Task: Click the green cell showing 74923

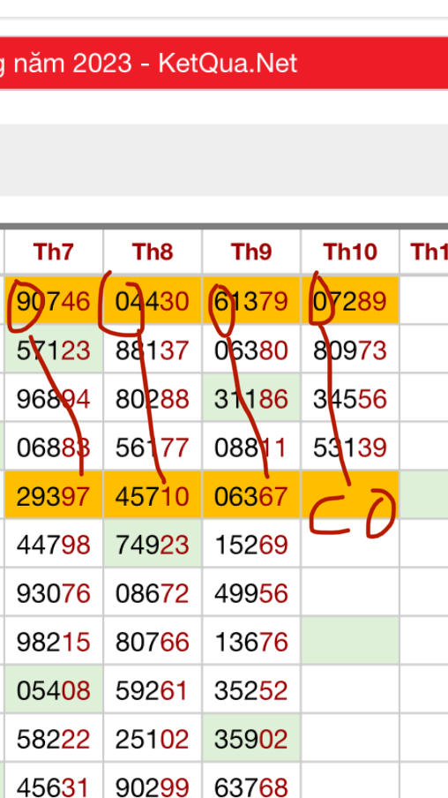Action: (x=153, y=545)
